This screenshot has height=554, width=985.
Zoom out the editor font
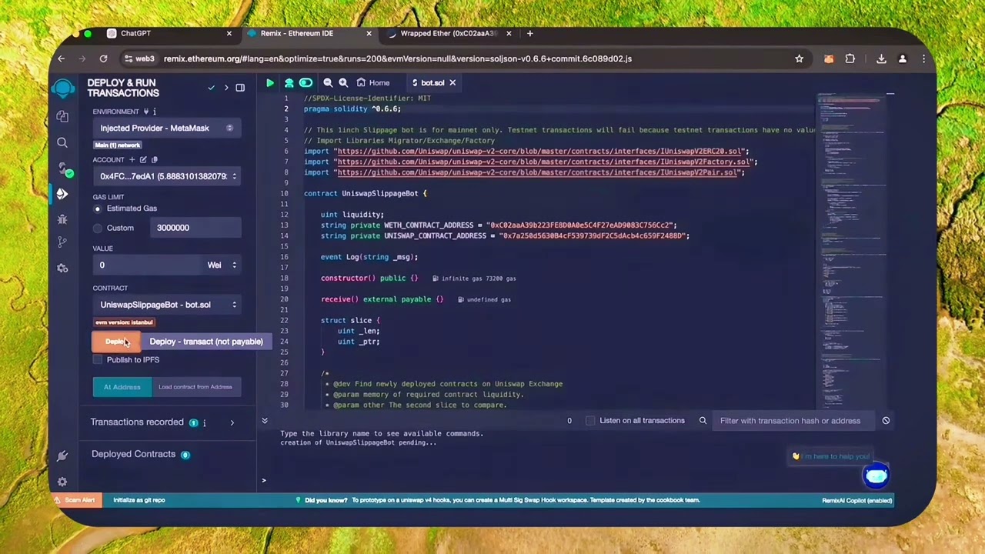click(328, 82)
